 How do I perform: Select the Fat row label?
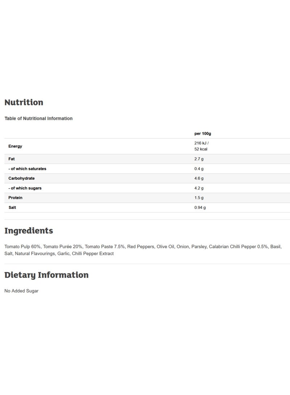pyautogui.click(x=12, y=159)
